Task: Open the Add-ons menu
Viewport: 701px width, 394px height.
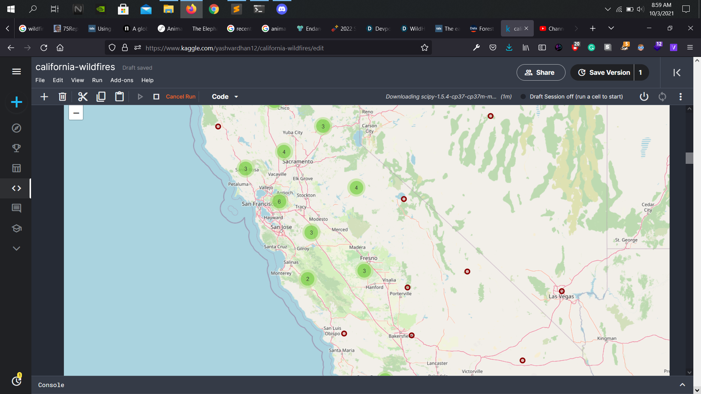Action: coord(122,80)
